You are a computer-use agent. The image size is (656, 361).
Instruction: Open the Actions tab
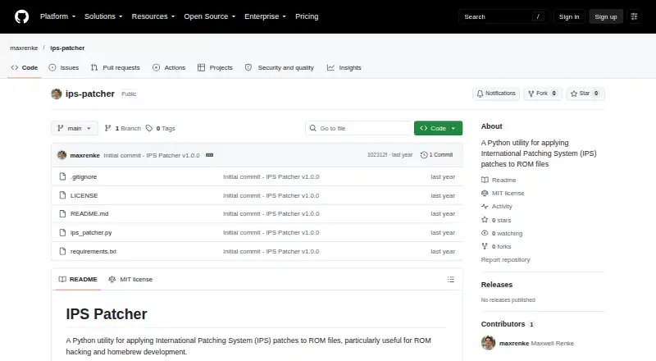pos(169,67)
